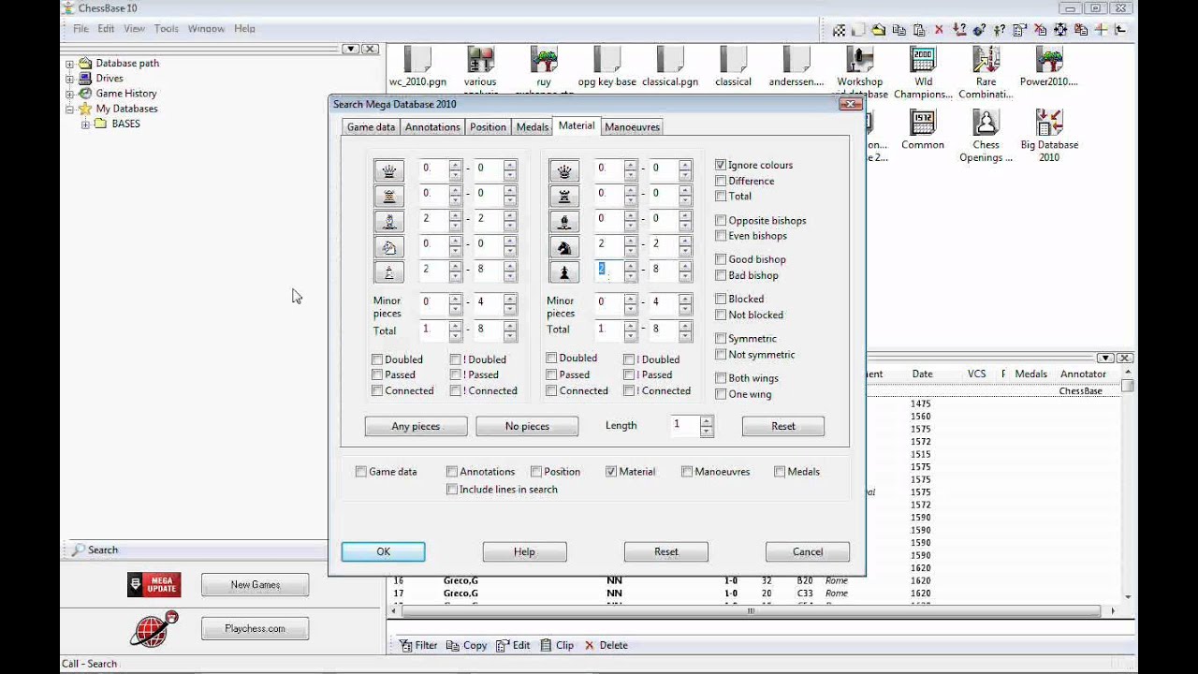Click the black pawn piece button

(564, 271)
